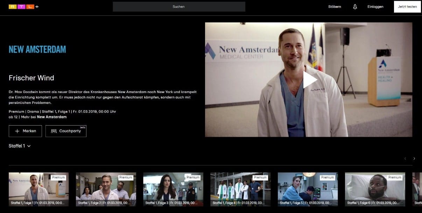Open Staffel 1, Folge 5 thumbnail

[x=308, y=189]
